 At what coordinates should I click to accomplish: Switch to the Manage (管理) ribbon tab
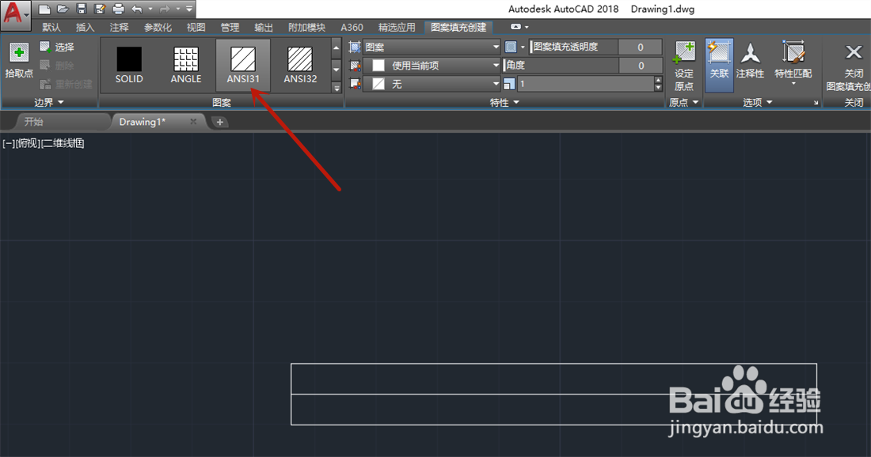[x=230, y=27]
